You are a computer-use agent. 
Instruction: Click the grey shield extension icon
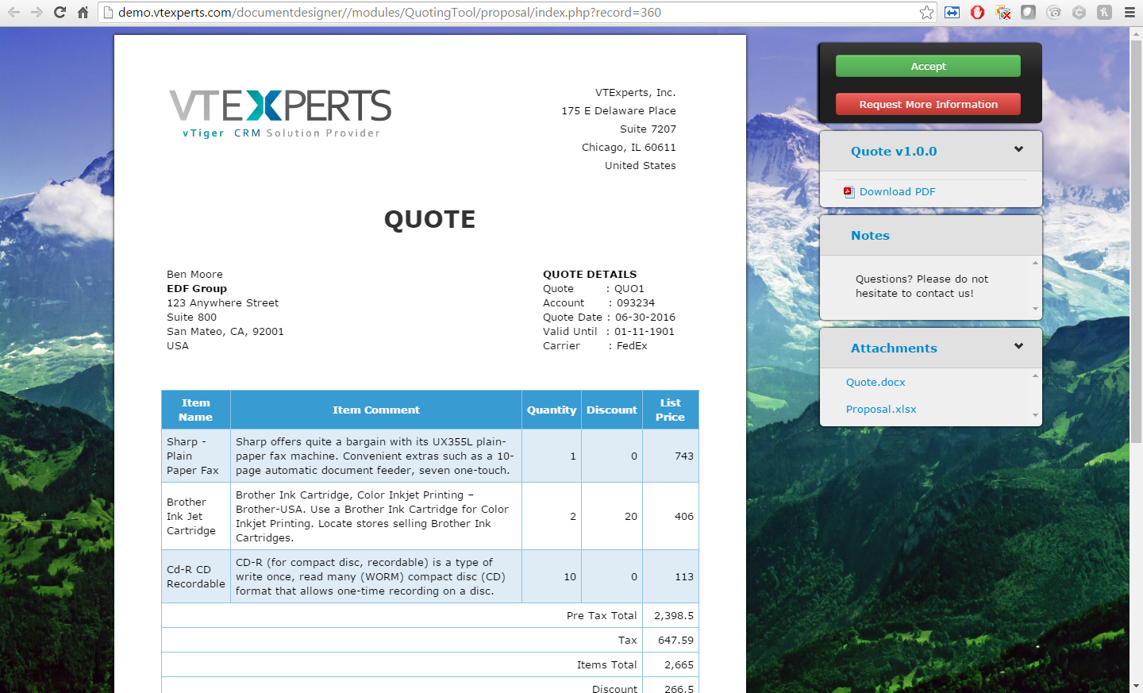(x=1028, y=12)
